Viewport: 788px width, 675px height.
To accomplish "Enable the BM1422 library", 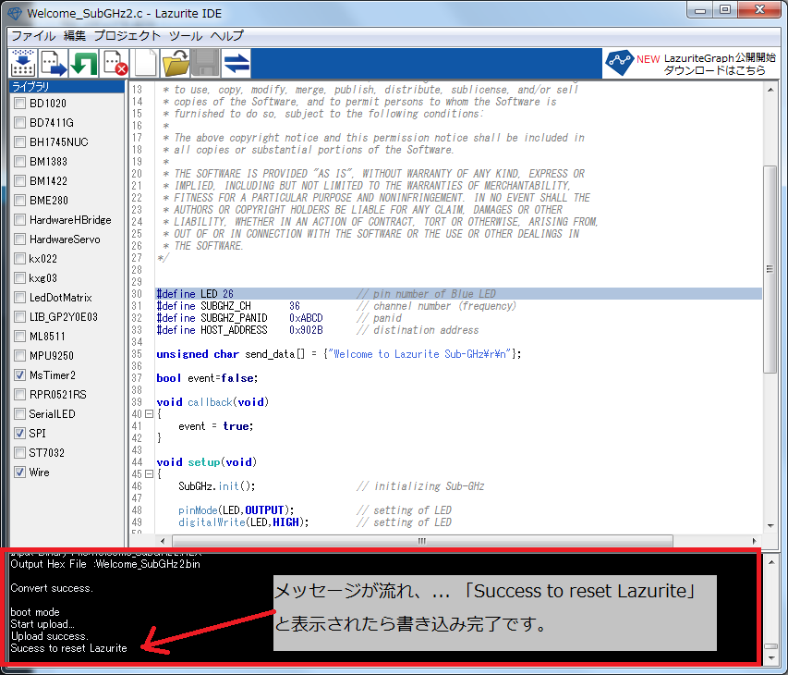I will tap(19, 180).
